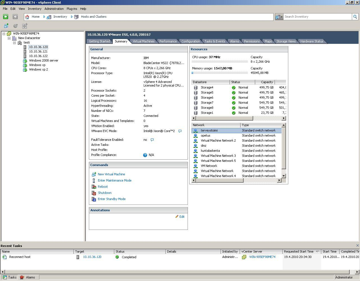Click the search magnifier icon
Image resolution: width=360 pixels, height=281 pixels.
[355, 17]
